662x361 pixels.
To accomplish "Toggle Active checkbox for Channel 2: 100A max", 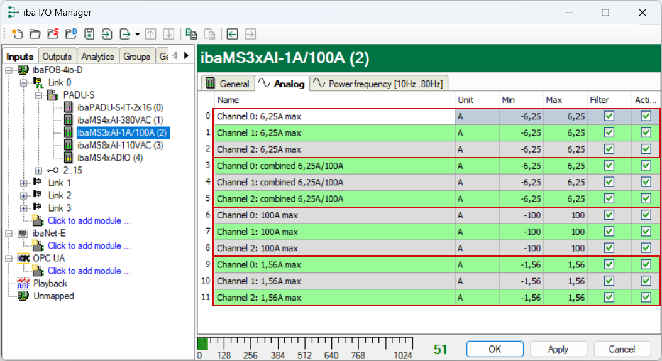I will click(646, 248).
